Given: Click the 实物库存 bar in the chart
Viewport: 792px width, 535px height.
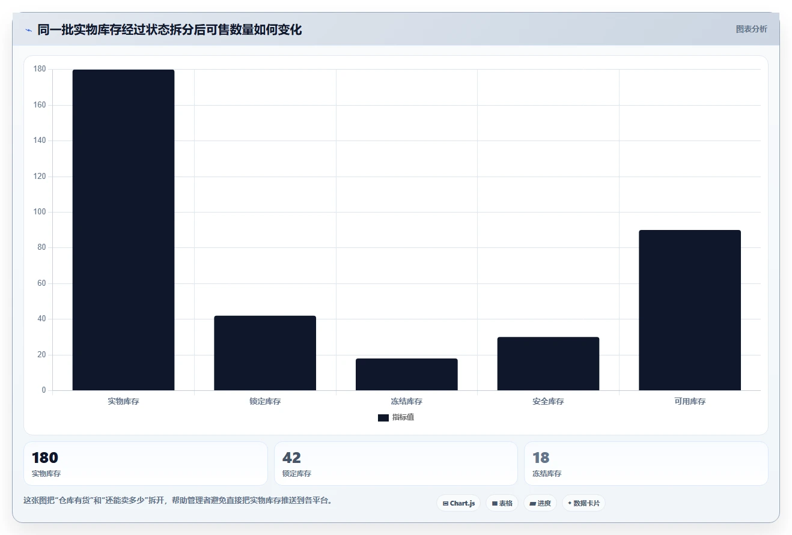Looking at the screenshot, I should pos(123,230).
